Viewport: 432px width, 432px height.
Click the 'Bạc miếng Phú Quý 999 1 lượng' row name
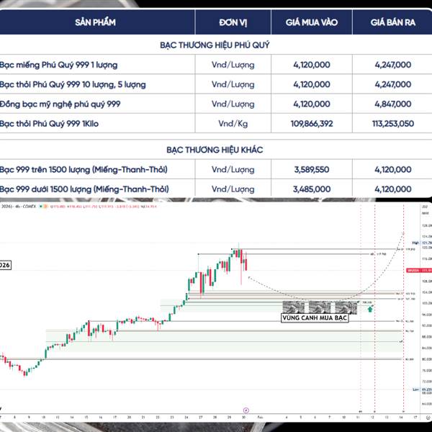point(59,65)
